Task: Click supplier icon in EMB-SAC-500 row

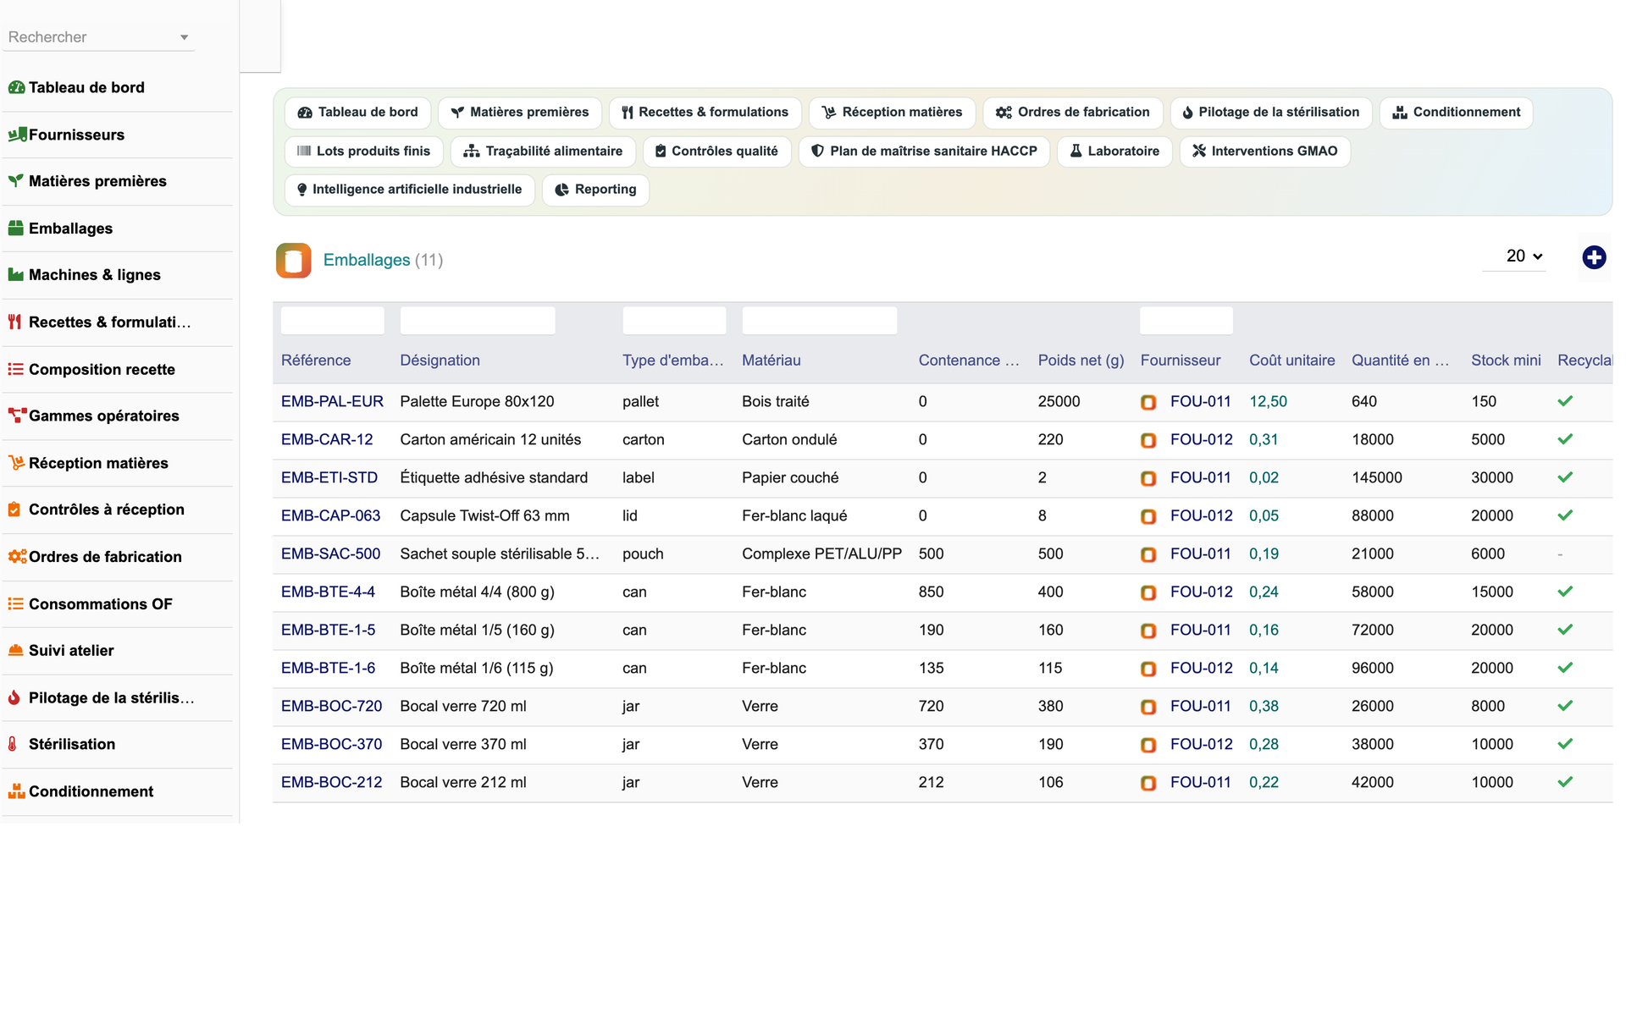Action: pos(1148,554)
